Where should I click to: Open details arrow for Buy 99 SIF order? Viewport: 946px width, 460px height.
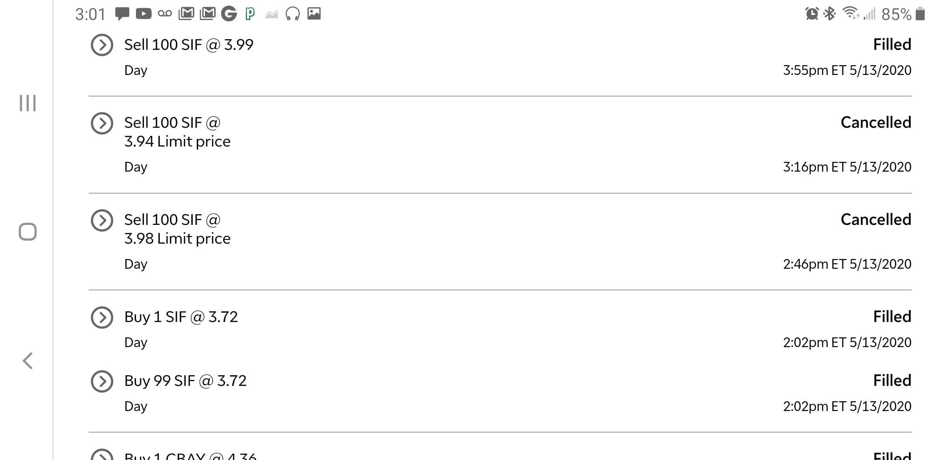click(102, 381)
